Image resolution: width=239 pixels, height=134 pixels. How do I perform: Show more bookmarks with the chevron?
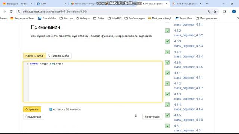(x=238, y=18)
